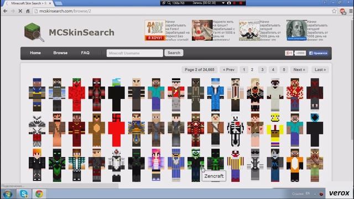Click the Google +1 button
This screenshot has width=354, height=199.
tap(289, 53)
